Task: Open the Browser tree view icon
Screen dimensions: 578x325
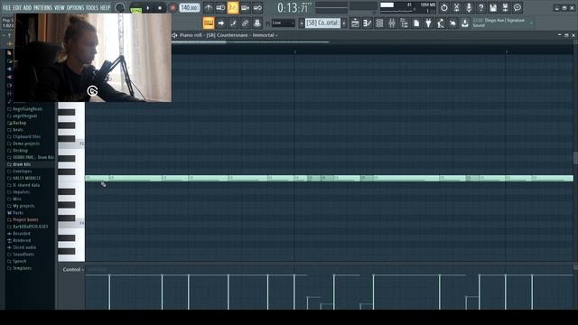Action: click(404, 23)
